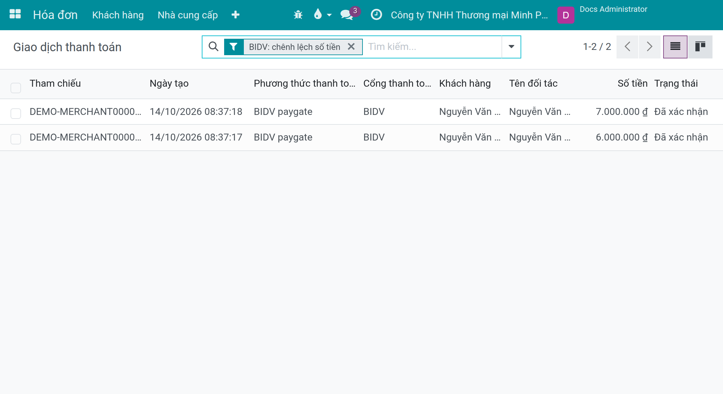723x394 pixels.
Task: Select the 6.000.000 ₫ transaction checkbox
Action: (16, 139)
